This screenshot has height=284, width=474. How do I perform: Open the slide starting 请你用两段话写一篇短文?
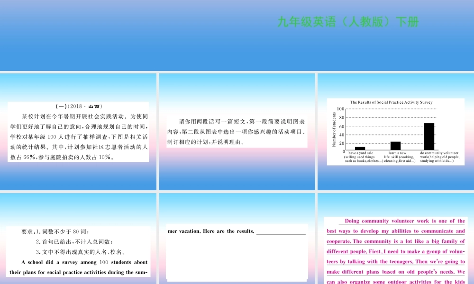[237, 132]
